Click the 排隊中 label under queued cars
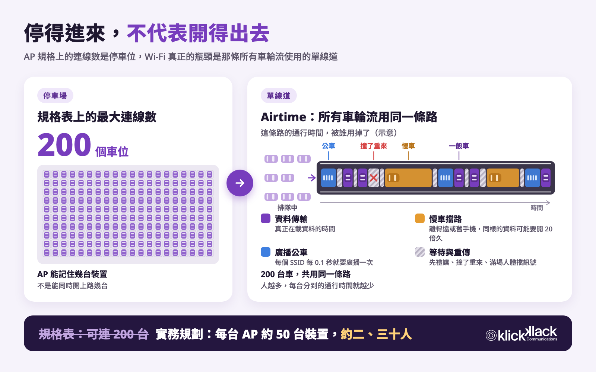 (288, 208)
